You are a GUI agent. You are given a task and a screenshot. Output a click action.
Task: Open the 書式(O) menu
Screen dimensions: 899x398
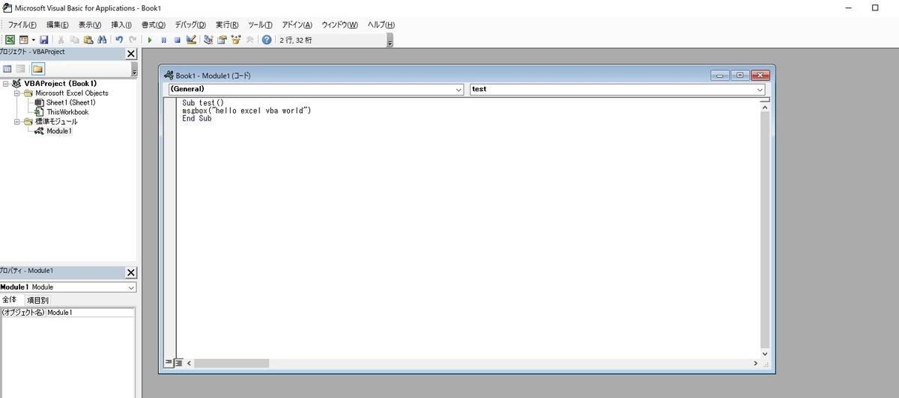[154, 25]
